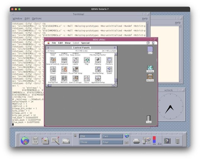This screenshot has width=200, height=160.
Task: Open the Mac View menu
Action: point(68,43)
